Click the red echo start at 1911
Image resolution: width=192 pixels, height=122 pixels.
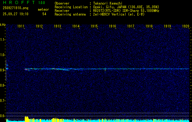[27, 70]
